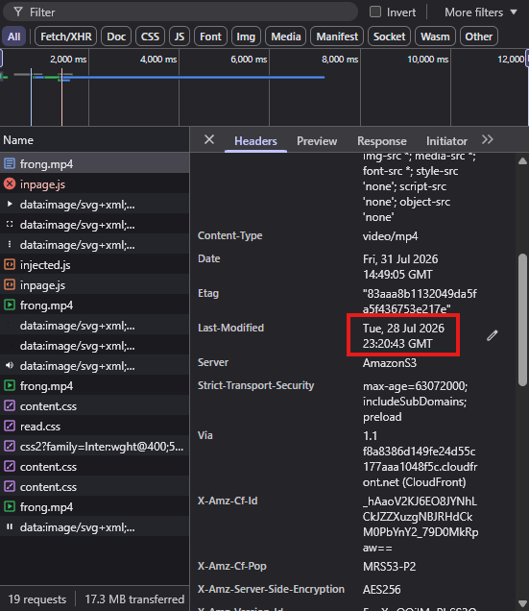
Task: Open the More filters dropdown
Action: pos(481,12)
